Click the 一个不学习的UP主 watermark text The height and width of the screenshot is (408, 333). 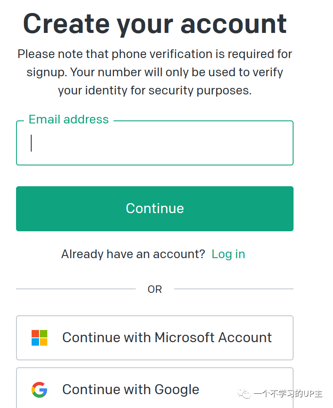click(x=288, y=394)
